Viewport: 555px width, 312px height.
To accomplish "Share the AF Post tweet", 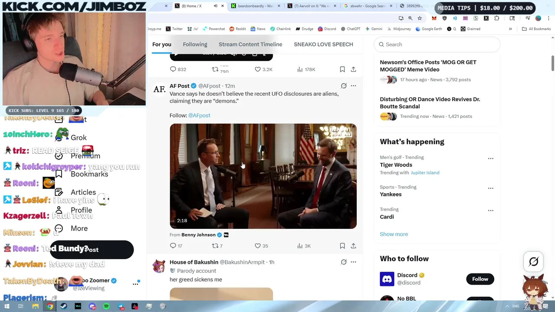I will 353,246.
